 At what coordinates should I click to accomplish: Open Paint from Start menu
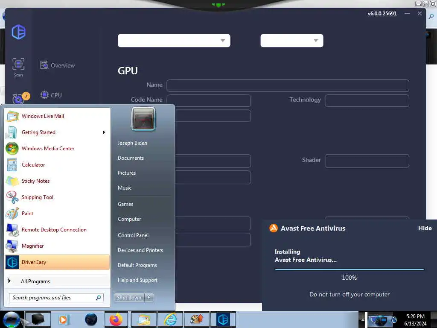pyautogui.click(x=57, y=214)
